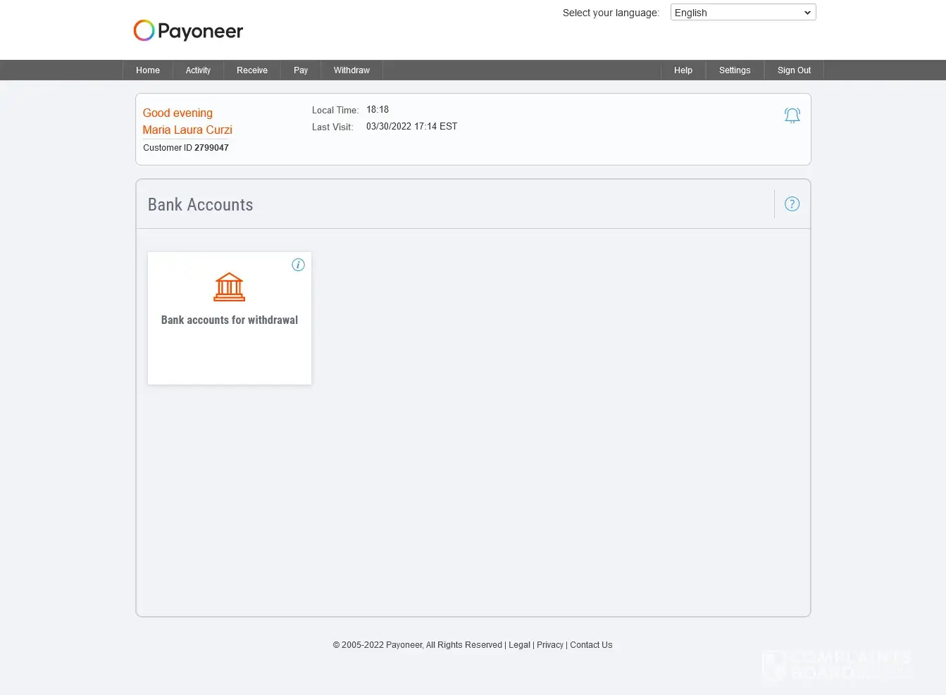Screen dimensions: 946x695
Task: Click the Bank Accounts help question-mark icon
Action: 792,204
